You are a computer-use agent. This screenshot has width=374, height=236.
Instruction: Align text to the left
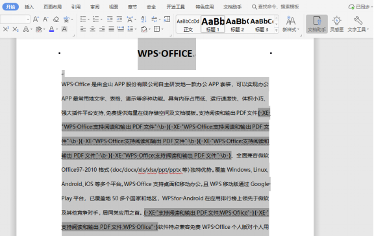point(83,29)
